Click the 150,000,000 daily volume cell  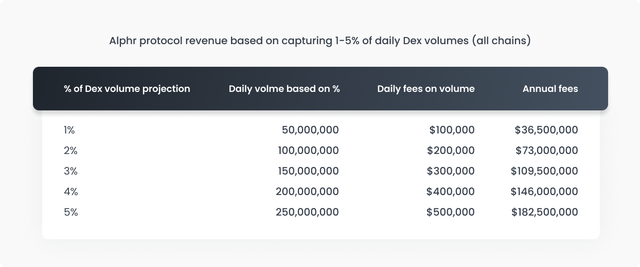pos(308,171)
